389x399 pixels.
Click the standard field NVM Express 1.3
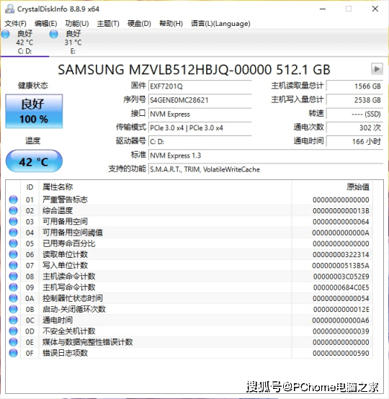266,156
